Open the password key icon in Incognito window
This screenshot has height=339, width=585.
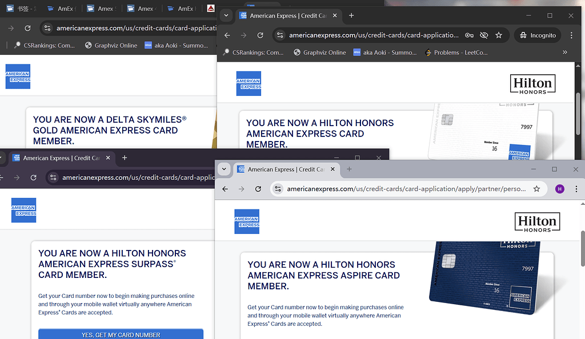point(469,35)
